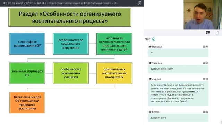This screenshot has width=222, height=125.
Task: Open the documents tab page icon
Action: coord(217,32)
